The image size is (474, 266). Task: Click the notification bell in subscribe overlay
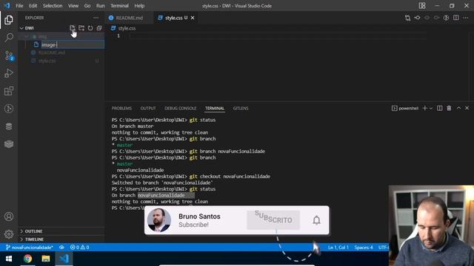[316, 220]
